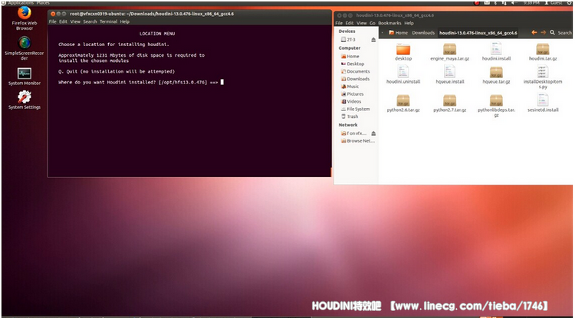
Task: Eject the 2T-3 device
Action: coord(373,40)
